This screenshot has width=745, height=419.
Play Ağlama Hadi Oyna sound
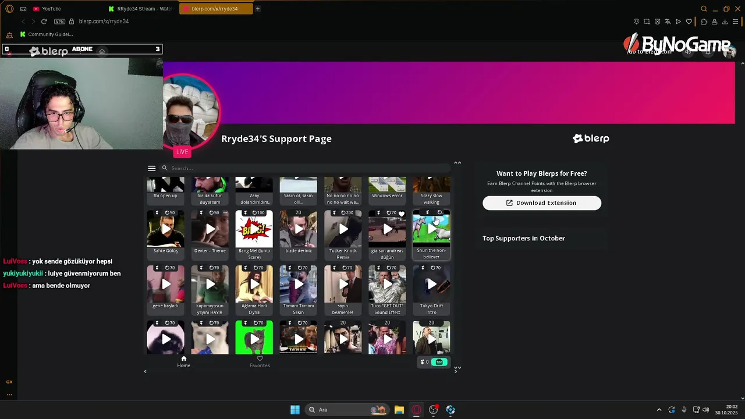point(254,284)
